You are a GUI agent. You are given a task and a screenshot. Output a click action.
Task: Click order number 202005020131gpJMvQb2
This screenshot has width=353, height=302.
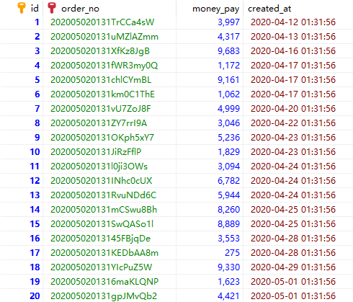pos(104,296)
